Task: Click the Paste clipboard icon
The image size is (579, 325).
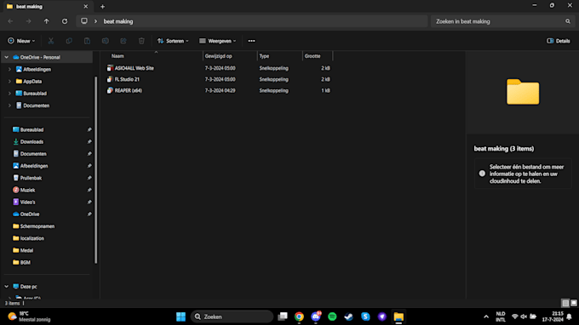Action: pos(87,41)
